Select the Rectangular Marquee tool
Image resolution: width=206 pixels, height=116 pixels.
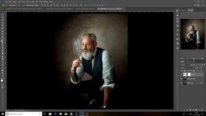pyautogui.click(x=2, y=14)
